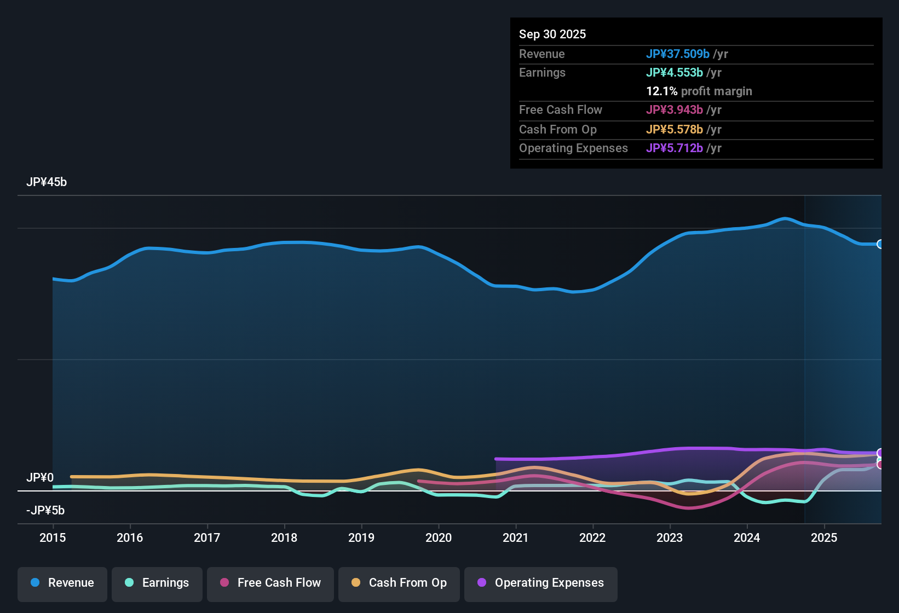
Task: Select the 12.1% profit margin row
Action: 699,91
